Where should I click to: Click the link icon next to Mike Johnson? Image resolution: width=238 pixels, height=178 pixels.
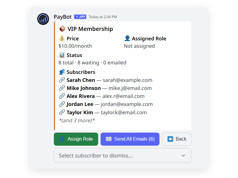(x=62, y=88)
